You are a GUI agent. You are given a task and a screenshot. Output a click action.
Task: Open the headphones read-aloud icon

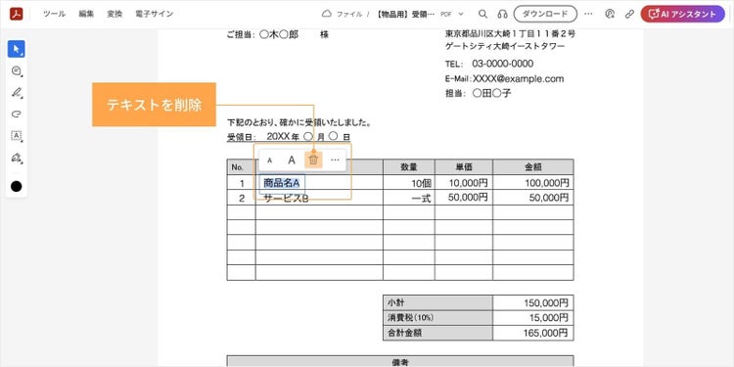[x=503, y=14]
